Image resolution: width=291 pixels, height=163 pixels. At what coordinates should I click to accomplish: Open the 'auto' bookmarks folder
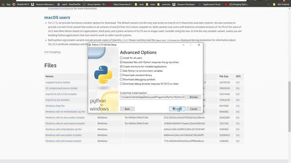(x=140, y=4)
